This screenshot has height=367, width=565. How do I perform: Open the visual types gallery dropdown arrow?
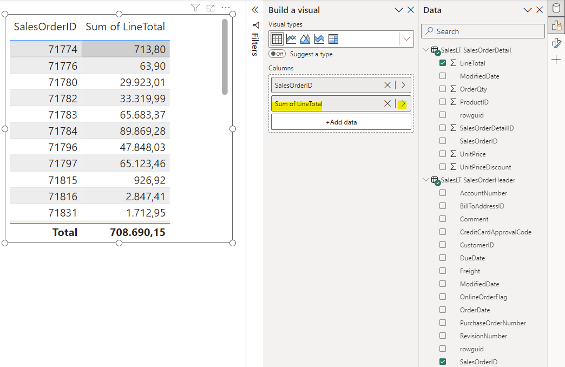(406, 39)
